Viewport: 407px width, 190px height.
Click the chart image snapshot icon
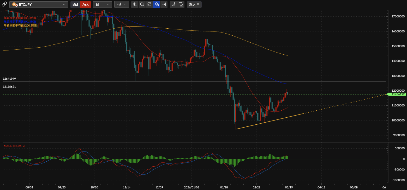click(181, 4)
